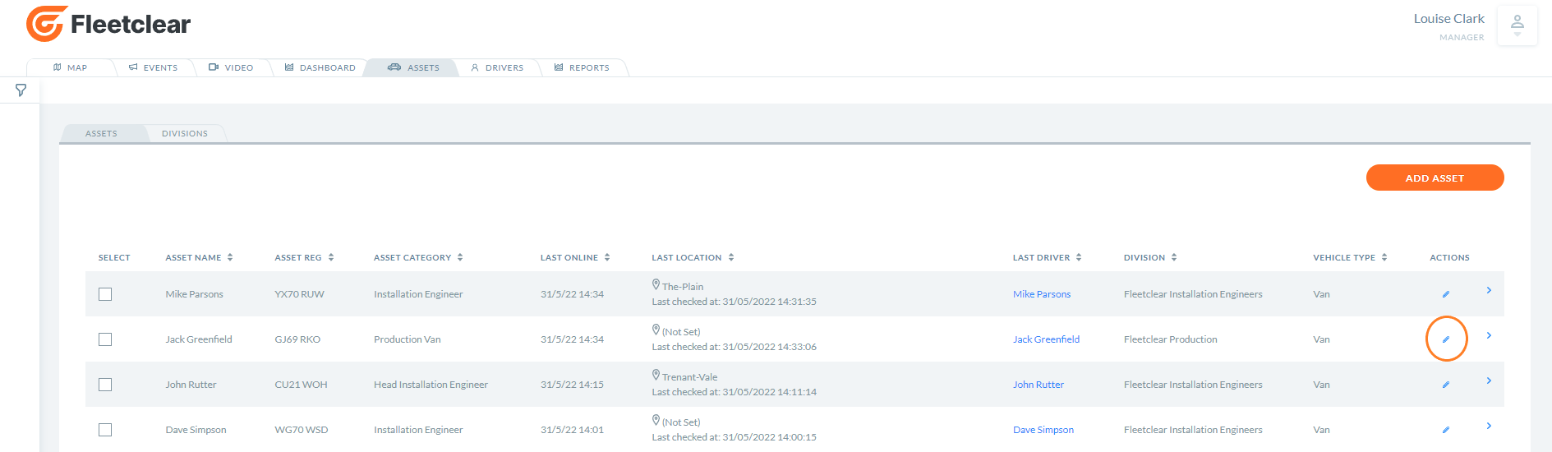This screenshot has width=1552, height=452.
Task: Tick the Jack Greenfield row checkbox
Action: (105, 339)
